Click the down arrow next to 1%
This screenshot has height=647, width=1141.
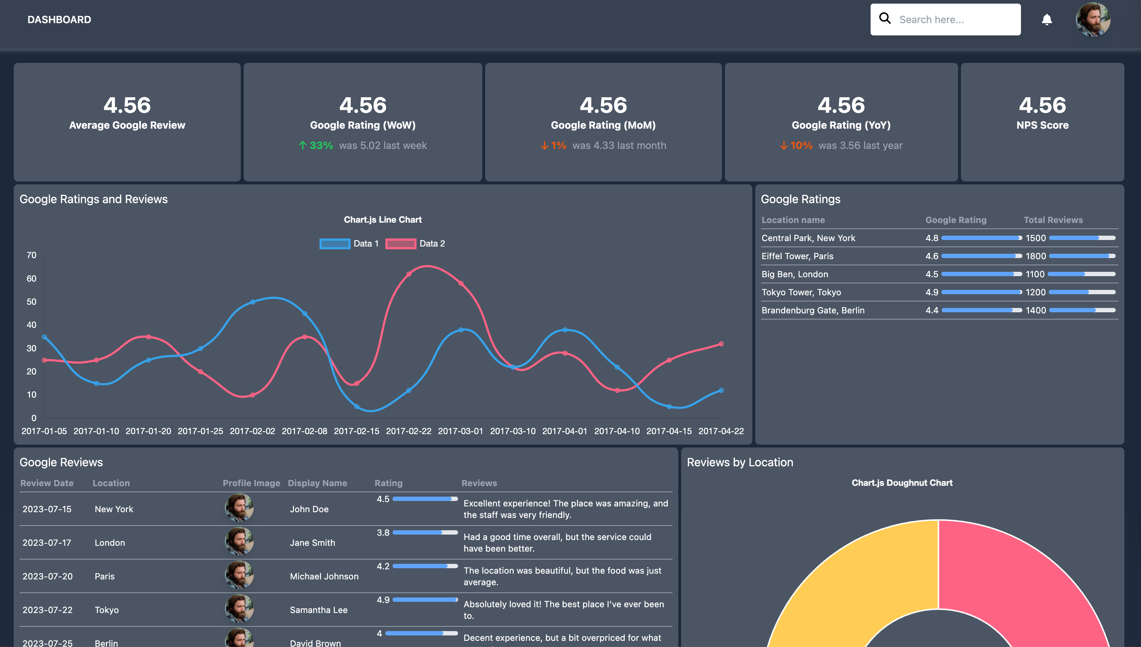[544, 145]
